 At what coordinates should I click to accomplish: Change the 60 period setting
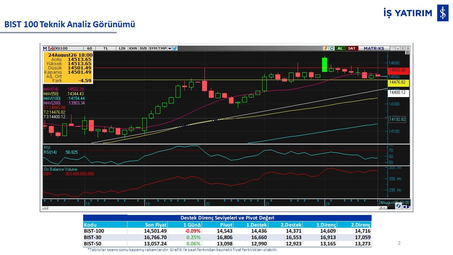[90, 48]
